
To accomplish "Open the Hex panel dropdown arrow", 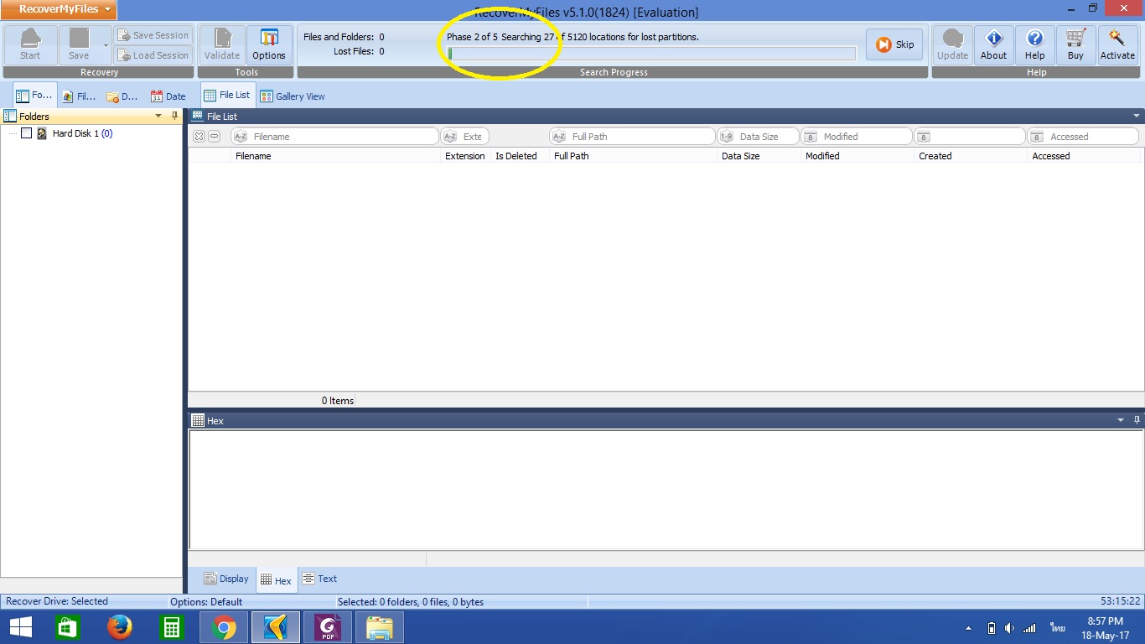I will pos(1121,420).
